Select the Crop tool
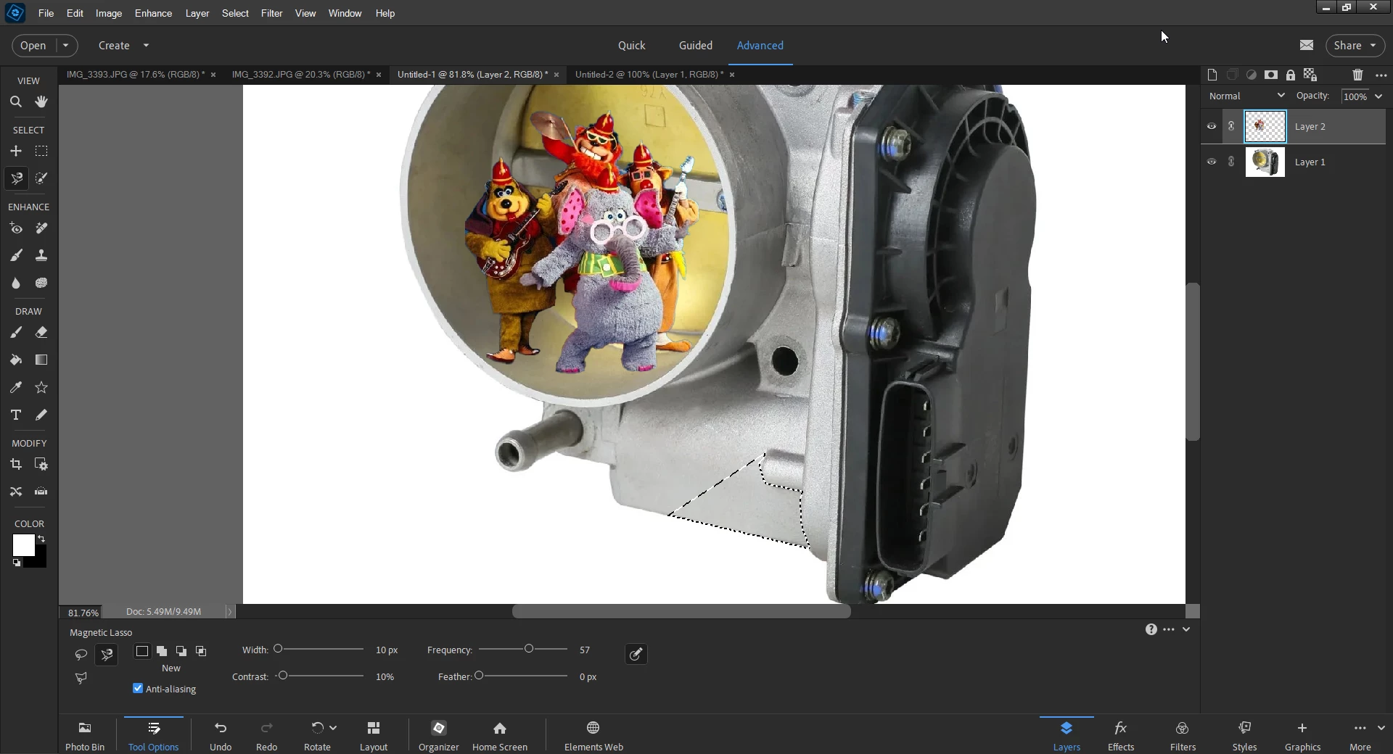This screenshot has width=1393, height=754. tap(15, 465)
